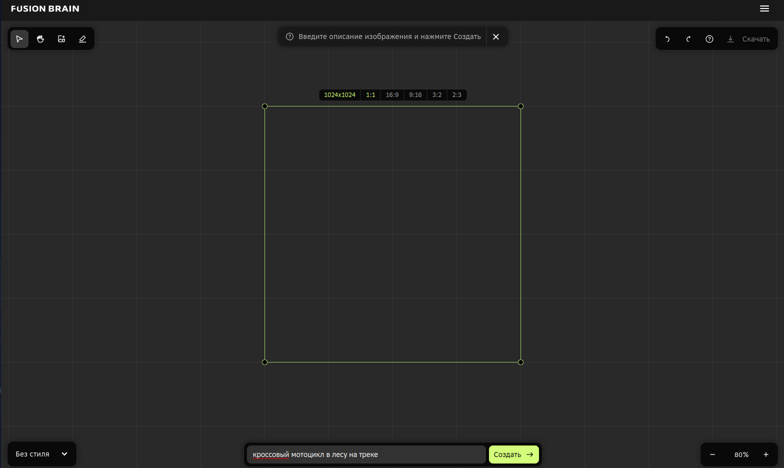
Task: Open the hamburger main menu
Action: (764, 8)
